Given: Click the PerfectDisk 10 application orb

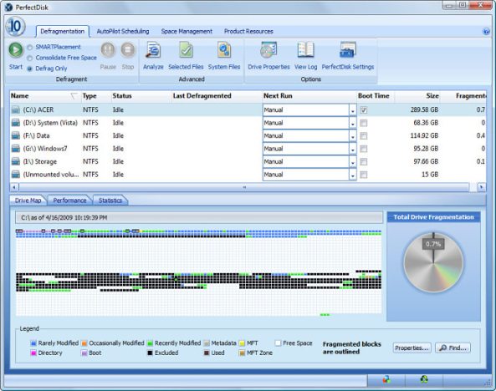Looking at the screenshot, I should point(15,26).
